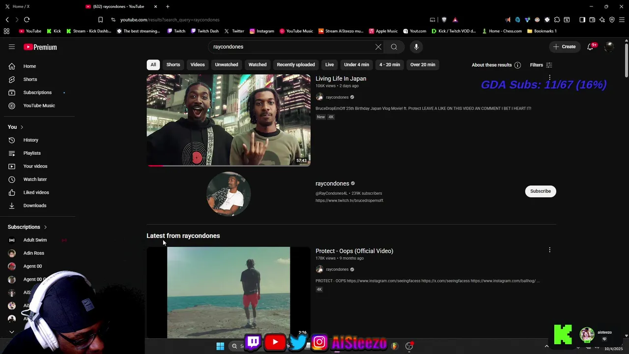Toggle the Under 4 min chip
Viewport: 629px width, 354px height.
pyautogui.click(x=356, y=65)
